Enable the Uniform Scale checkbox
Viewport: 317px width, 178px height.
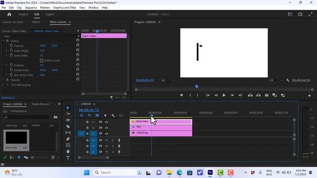point(42,60)
